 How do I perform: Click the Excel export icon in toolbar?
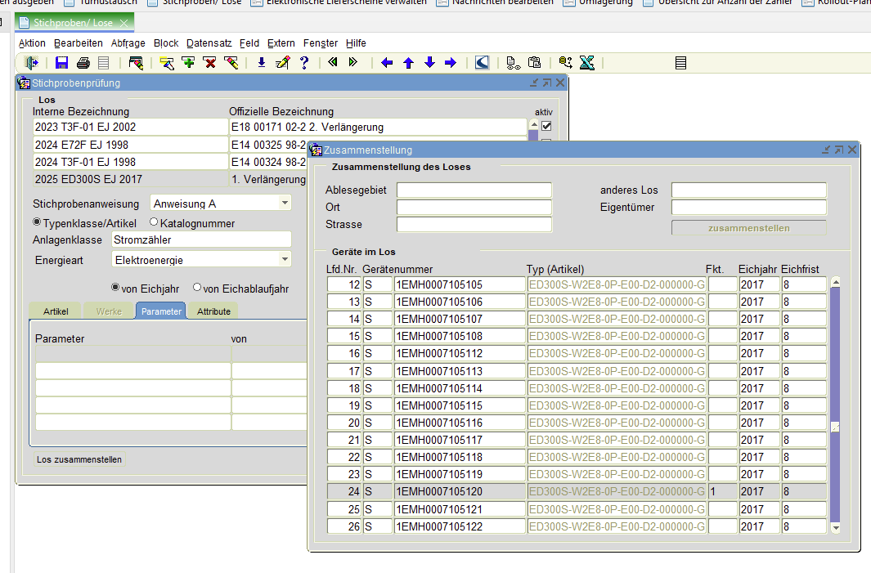[586, 63]
